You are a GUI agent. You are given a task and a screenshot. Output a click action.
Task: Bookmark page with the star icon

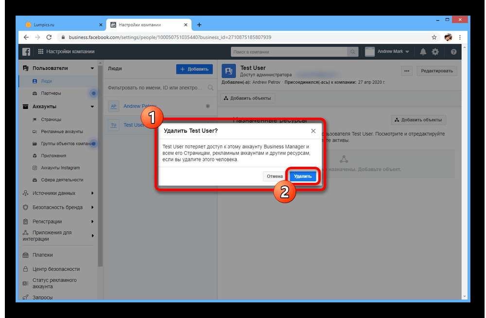coord(434,37)
